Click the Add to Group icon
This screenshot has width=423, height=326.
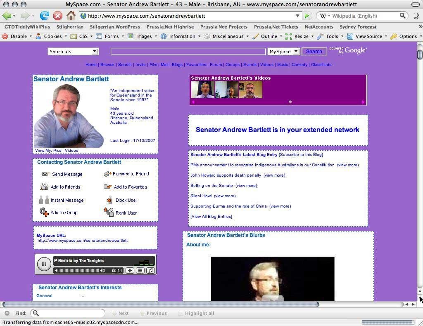[44, 212]
